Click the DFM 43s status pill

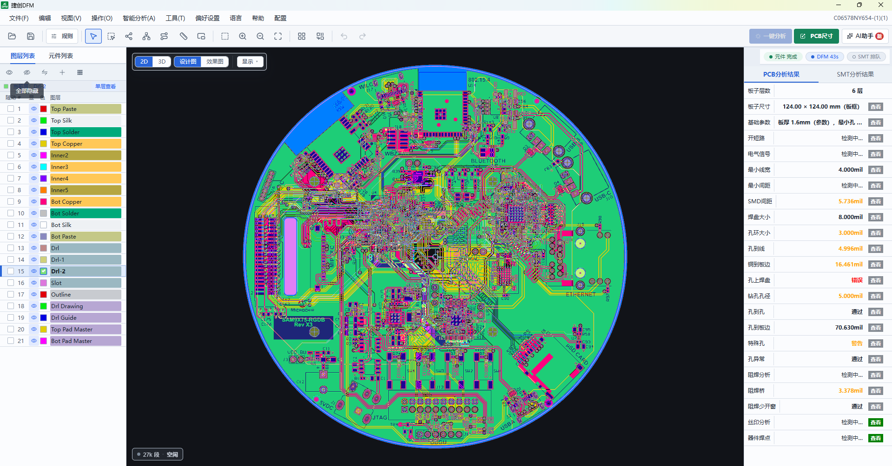(x=825, y=57)
